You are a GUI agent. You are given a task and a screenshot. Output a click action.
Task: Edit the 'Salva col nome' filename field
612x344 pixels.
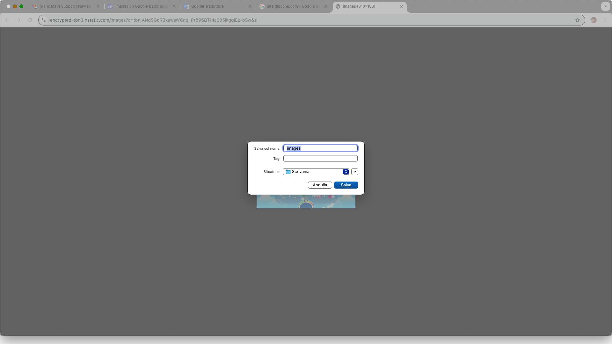(320, 148)
